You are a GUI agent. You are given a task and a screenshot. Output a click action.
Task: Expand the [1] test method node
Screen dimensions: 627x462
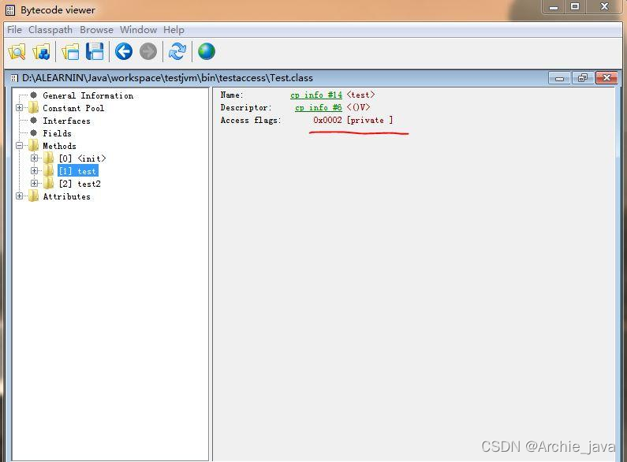pos(35,171)
